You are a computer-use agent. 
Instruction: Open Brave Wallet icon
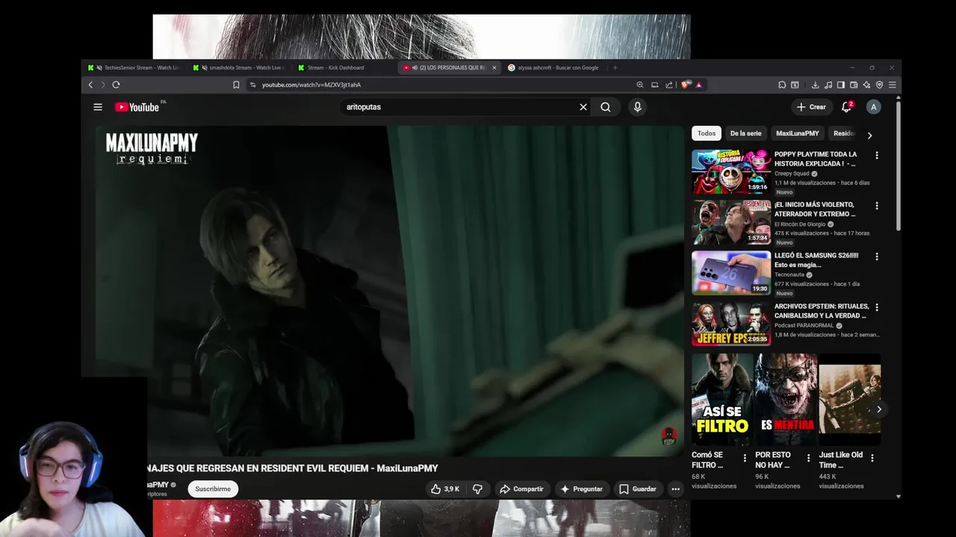coord(854,85)
